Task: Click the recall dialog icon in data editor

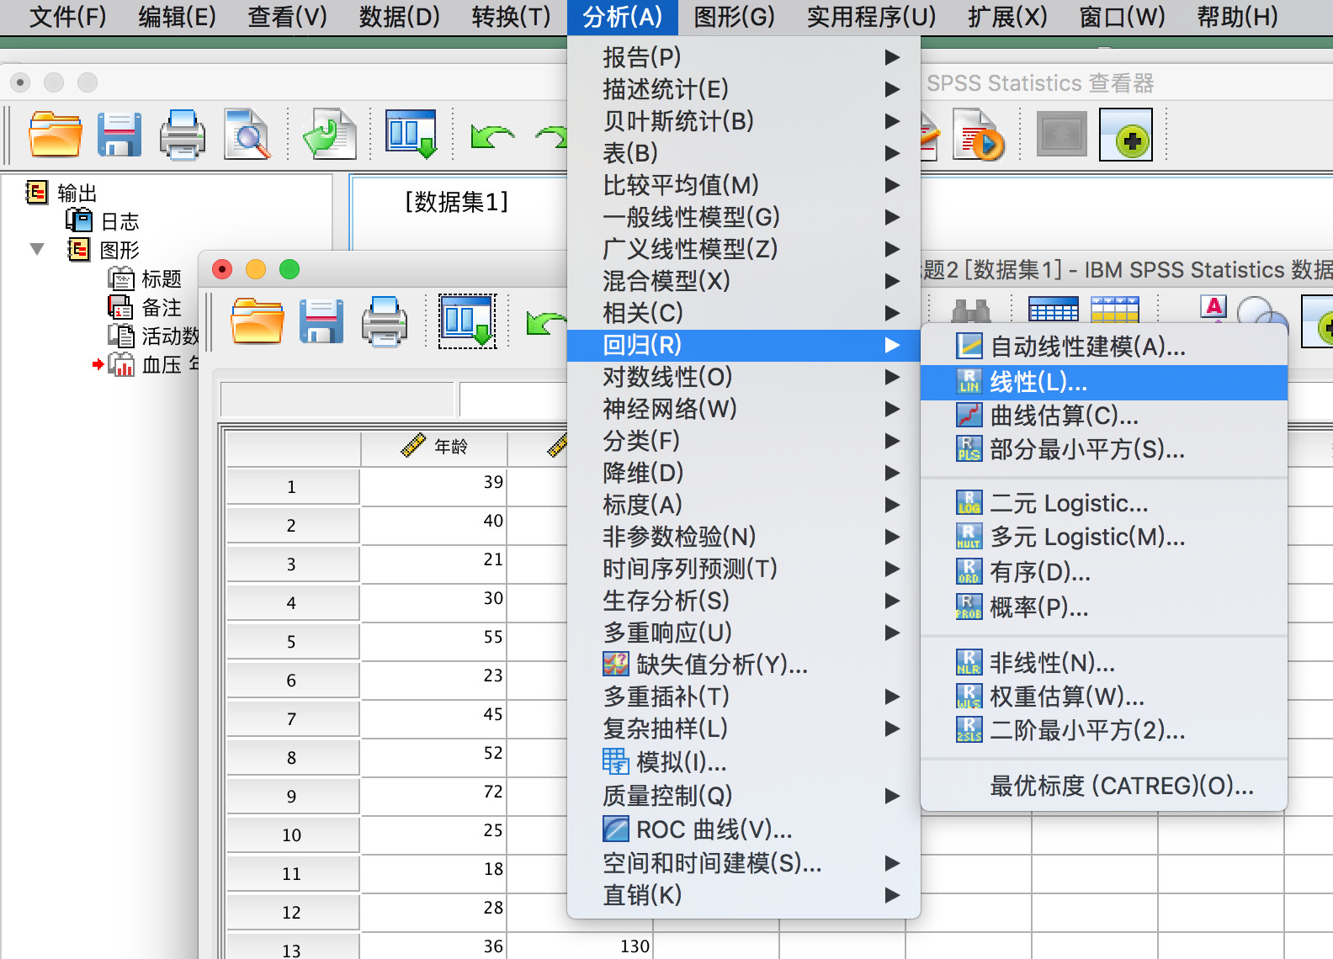Action: pos(467,321)
